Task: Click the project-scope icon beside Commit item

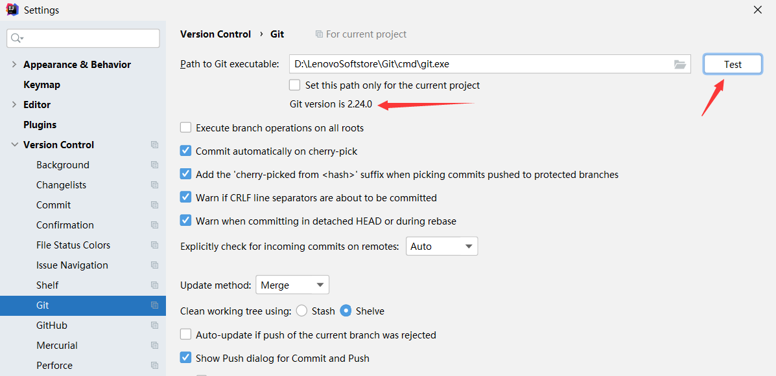Action: point(154,205)
